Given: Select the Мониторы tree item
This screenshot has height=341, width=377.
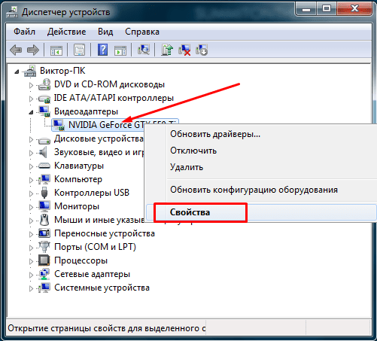Looking at the screenshot, I should (x=77, y=206).
